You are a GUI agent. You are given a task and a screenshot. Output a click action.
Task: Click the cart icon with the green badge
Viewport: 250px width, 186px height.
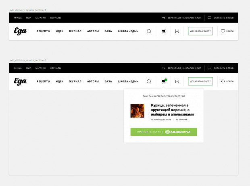coord(163,81)
